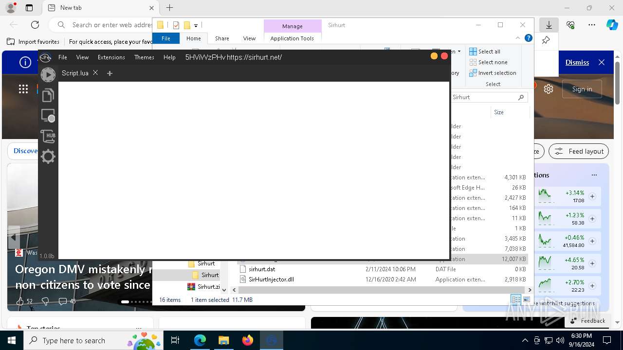Open SirHurt settings gear icon
This screenshot has height=350, width=623.
(x=48, y=157)
